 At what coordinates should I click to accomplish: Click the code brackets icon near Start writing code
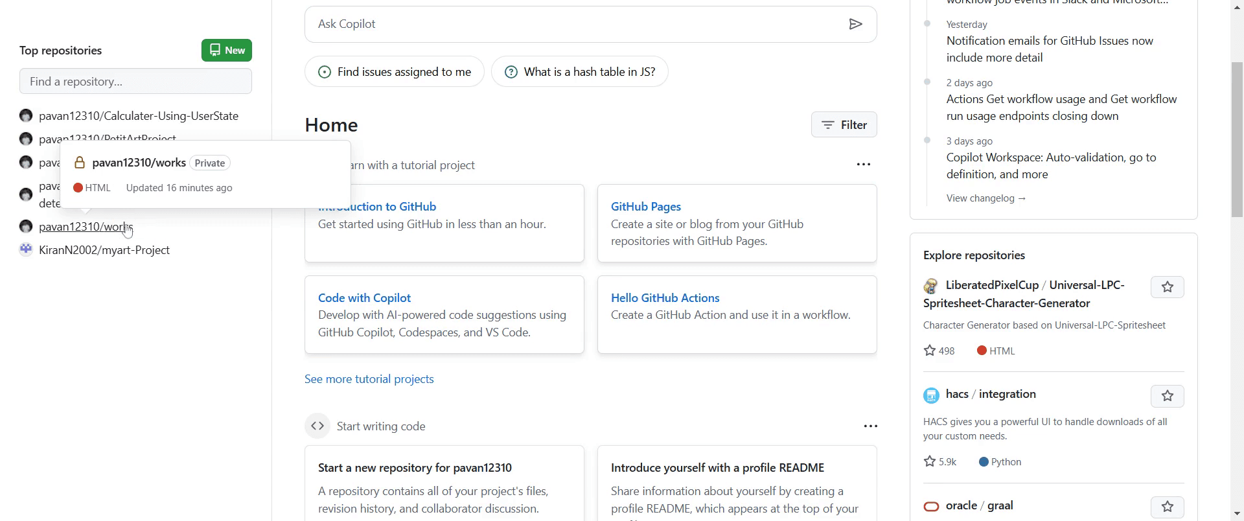(x=317, y=426)
